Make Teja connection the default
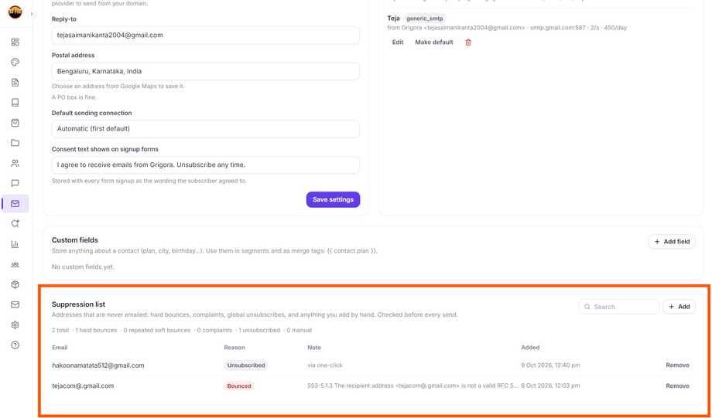The height and width of the screenshot is (418, 712). 434,42
